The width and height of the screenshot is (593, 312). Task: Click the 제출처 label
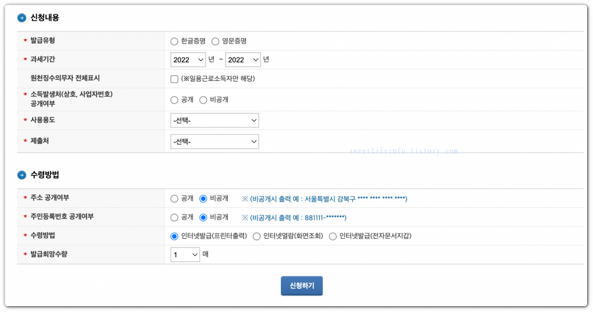(x=40, y=141)
